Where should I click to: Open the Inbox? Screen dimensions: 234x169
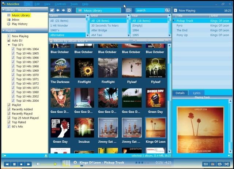[15, 19]
